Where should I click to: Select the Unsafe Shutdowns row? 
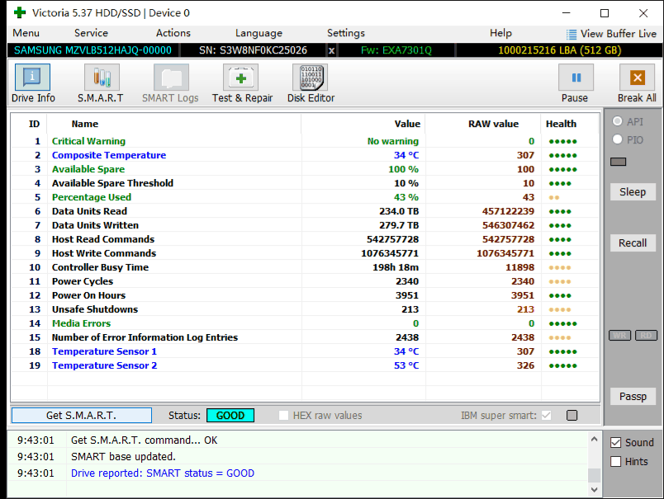pos(305,309)
